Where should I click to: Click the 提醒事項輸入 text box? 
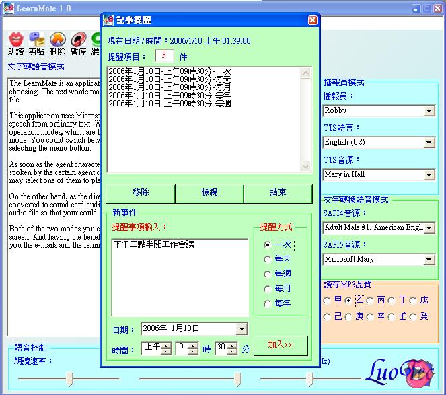[x=180, y=277]
